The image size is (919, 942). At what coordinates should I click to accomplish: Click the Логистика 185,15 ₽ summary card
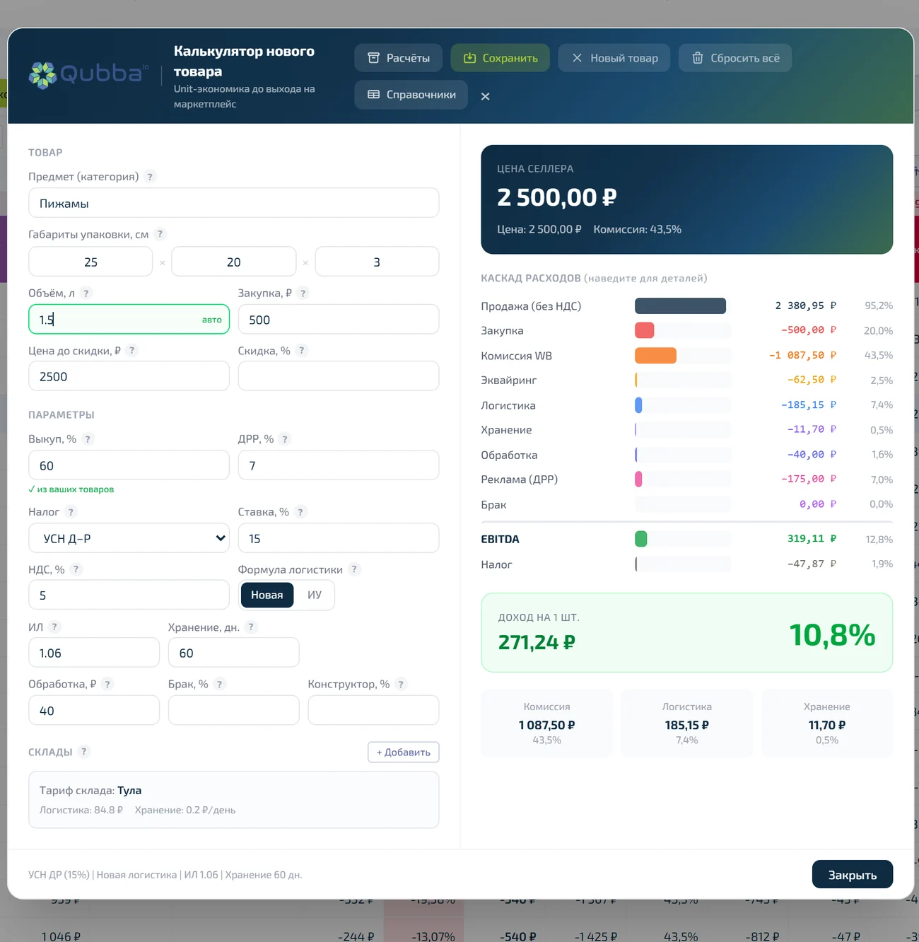tap(686, 723)
